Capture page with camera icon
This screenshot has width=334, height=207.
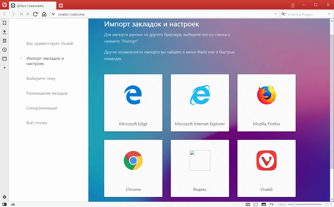[248, 204]
